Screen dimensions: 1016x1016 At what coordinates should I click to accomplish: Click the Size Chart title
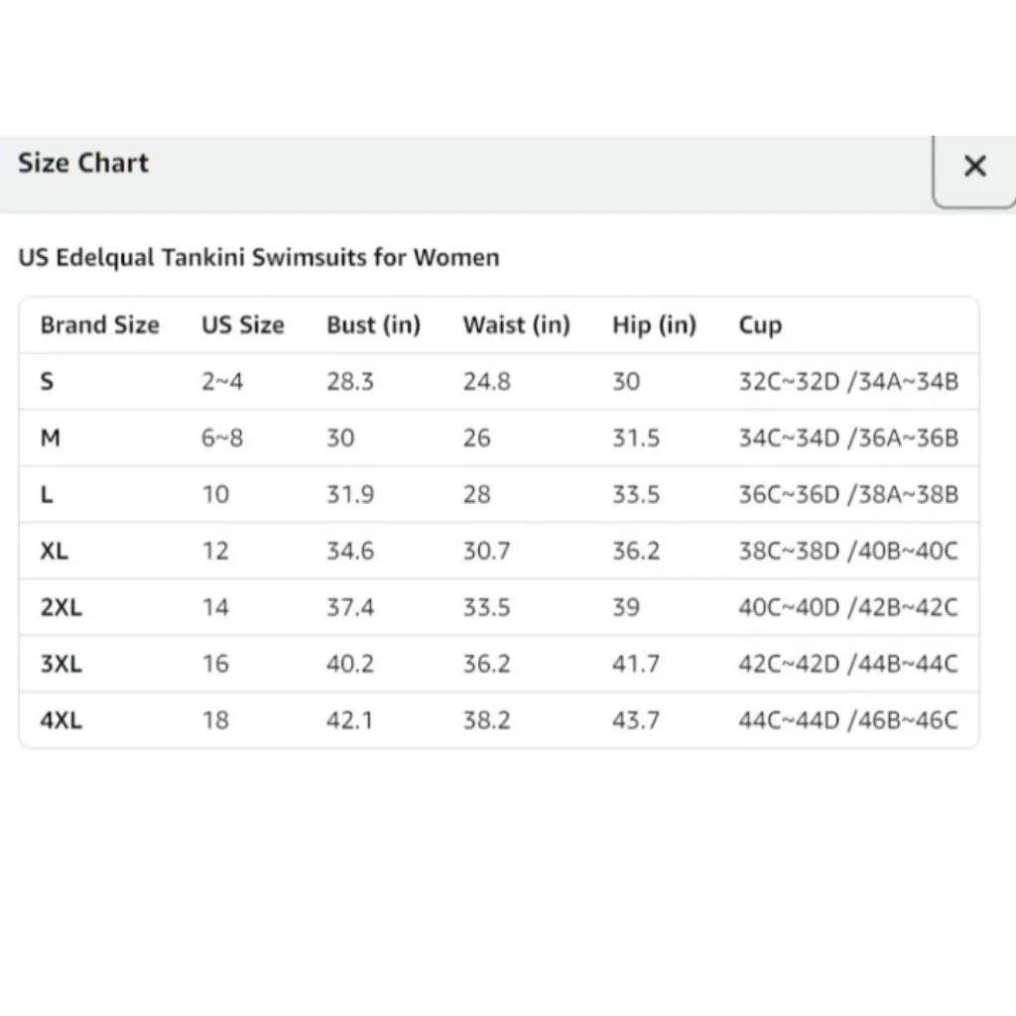coord(83,164)
